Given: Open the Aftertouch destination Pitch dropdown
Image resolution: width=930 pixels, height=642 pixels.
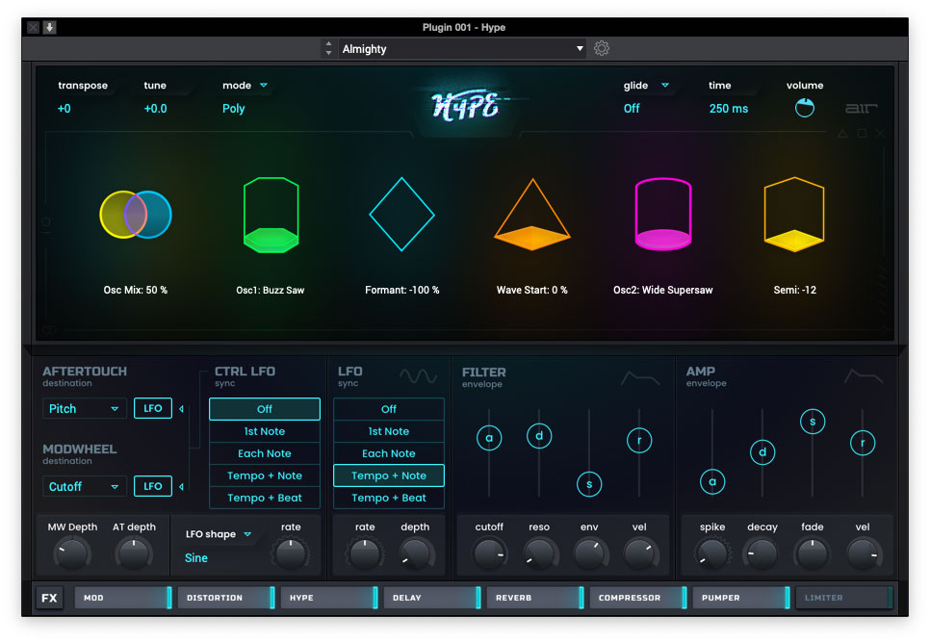Looking at the screenshot, I should point(85,409).
